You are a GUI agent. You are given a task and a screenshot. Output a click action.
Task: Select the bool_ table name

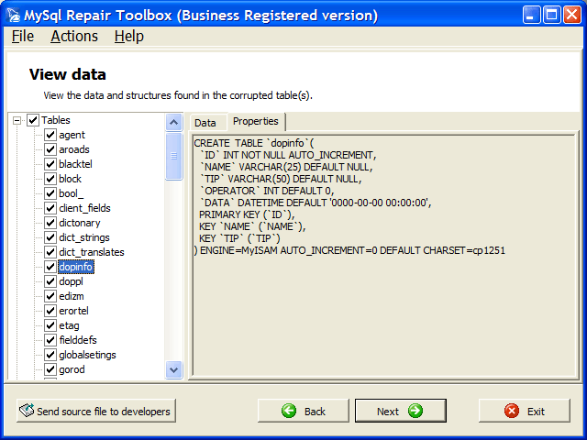point(72,193)
